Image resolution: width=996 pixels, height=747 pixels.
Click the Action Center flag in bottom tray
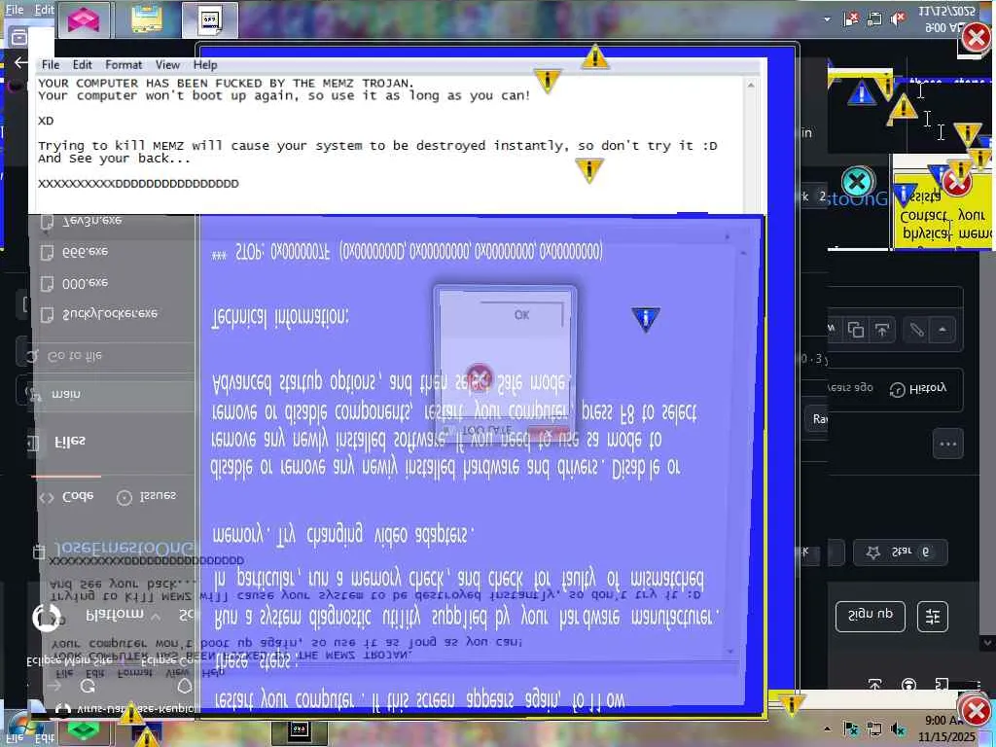[850, 729]
